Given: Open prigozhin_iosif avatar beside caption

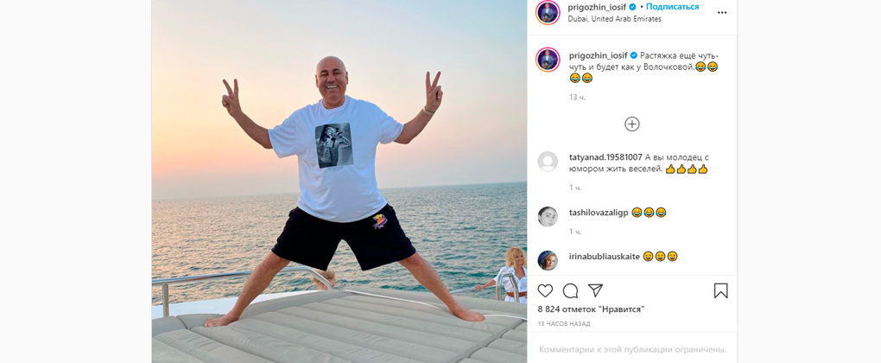Looking at the screenshot, I should pos(548,60).
